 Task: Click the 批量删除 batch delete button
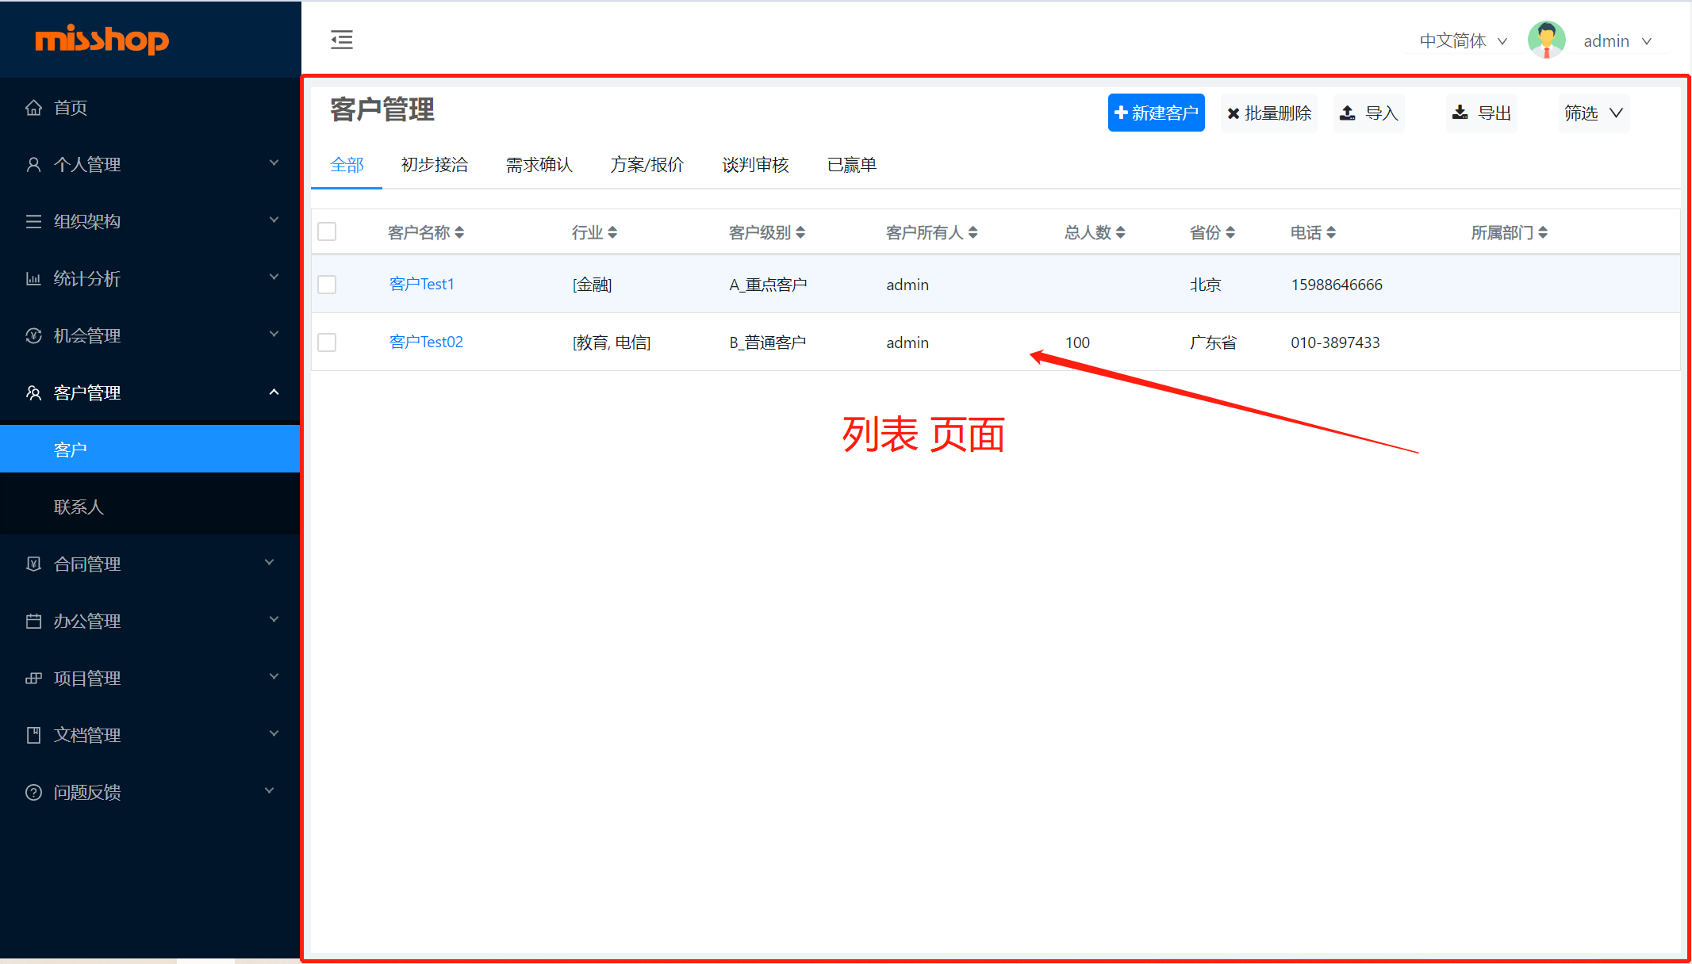tap(1268, 113)
